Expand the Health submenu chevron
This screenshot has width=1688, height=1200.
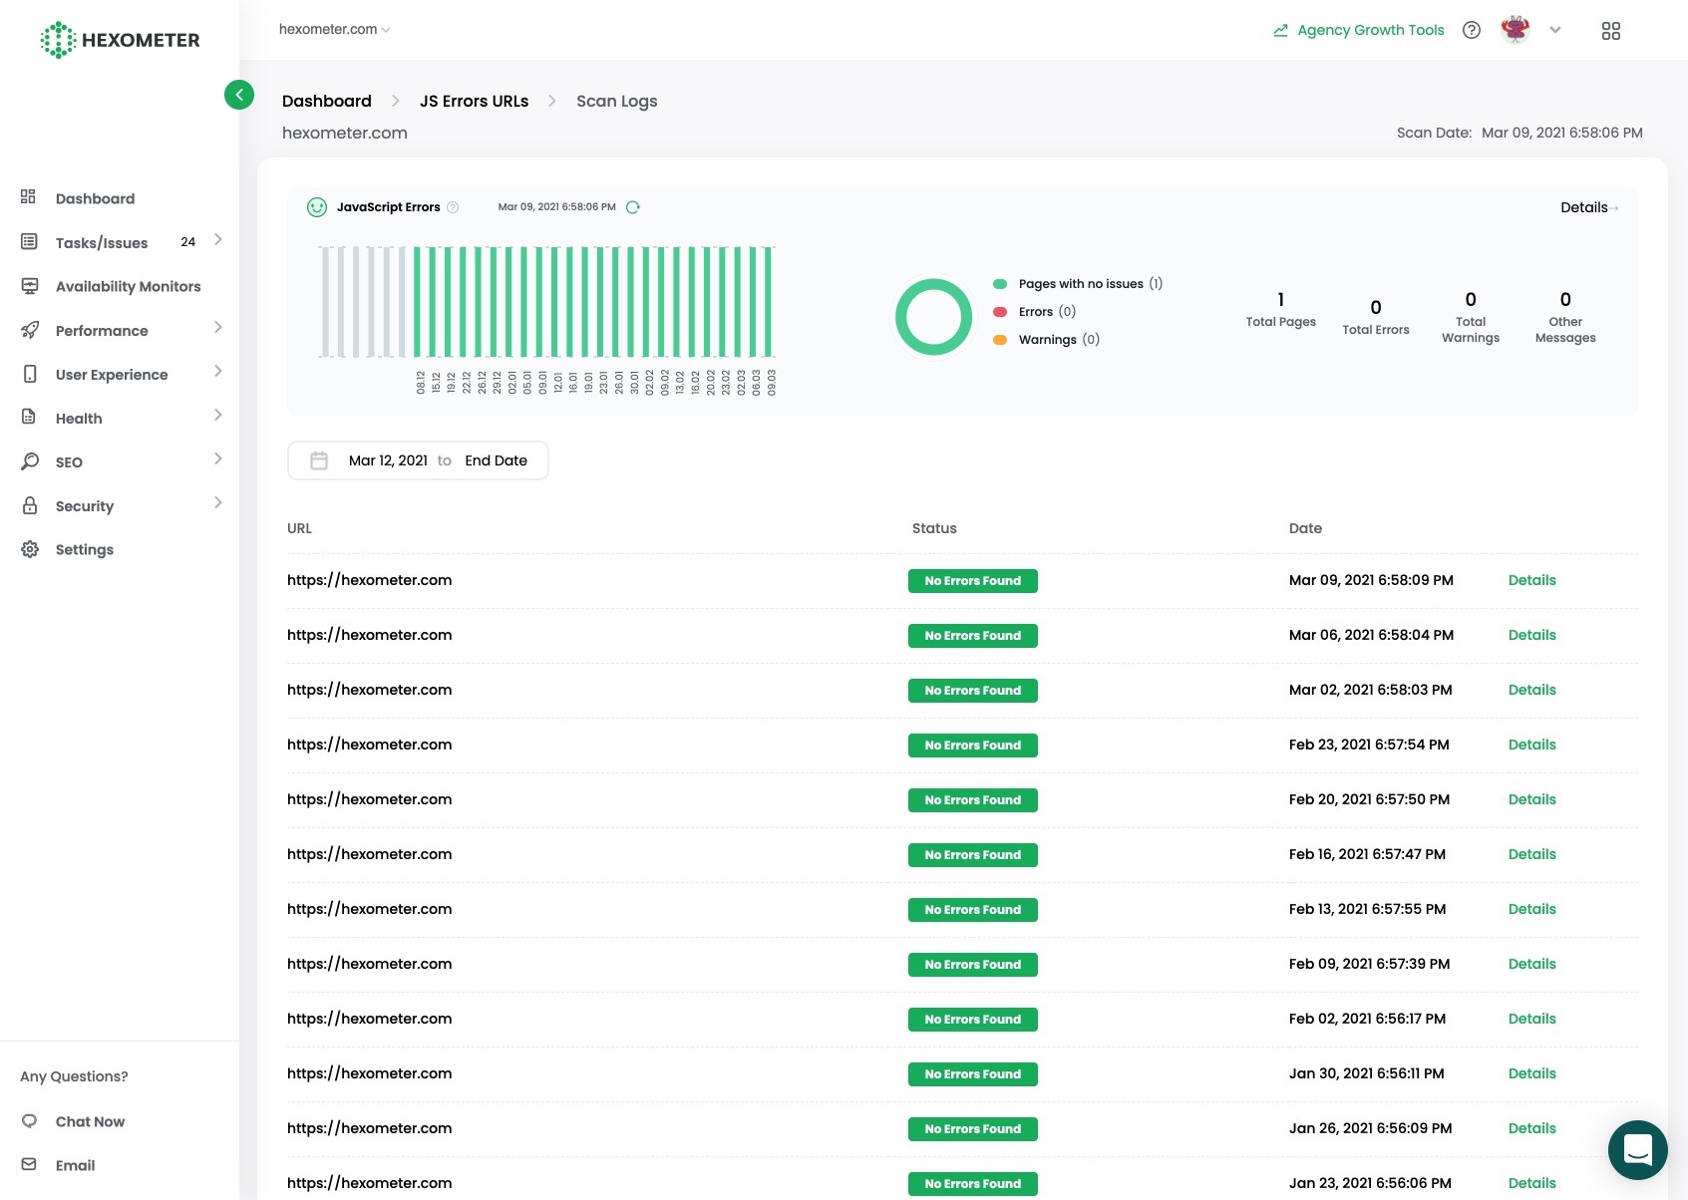(x=218, y=415)
